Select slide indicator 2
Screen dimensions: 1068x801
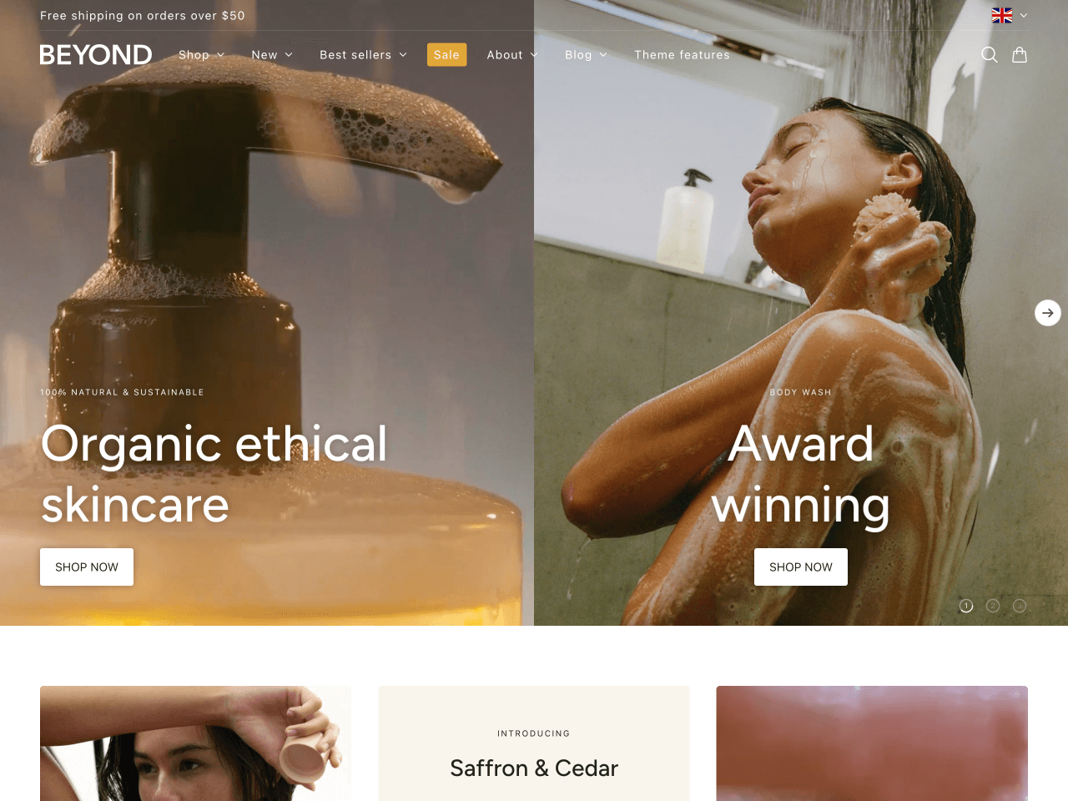click(993, 606)
